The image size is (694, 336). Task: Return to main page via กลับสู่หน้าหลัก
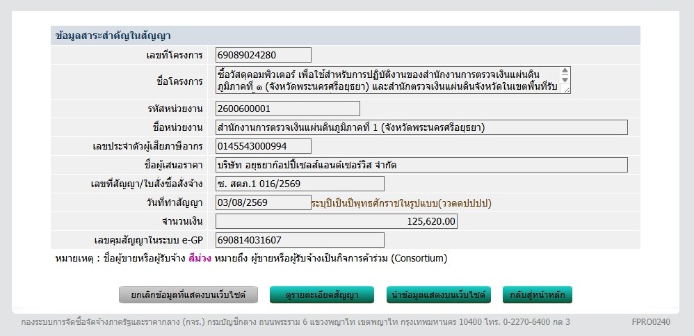coord(538,295)
